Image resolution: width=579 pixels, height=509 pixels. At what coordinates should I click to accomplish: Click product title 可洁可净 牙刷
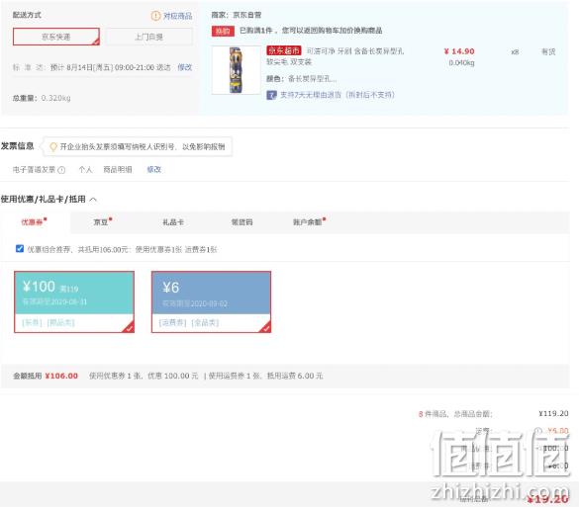336,56
